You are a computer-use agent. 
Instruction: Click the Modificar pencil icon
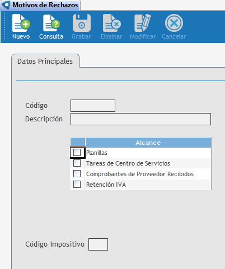pos(143,23)
